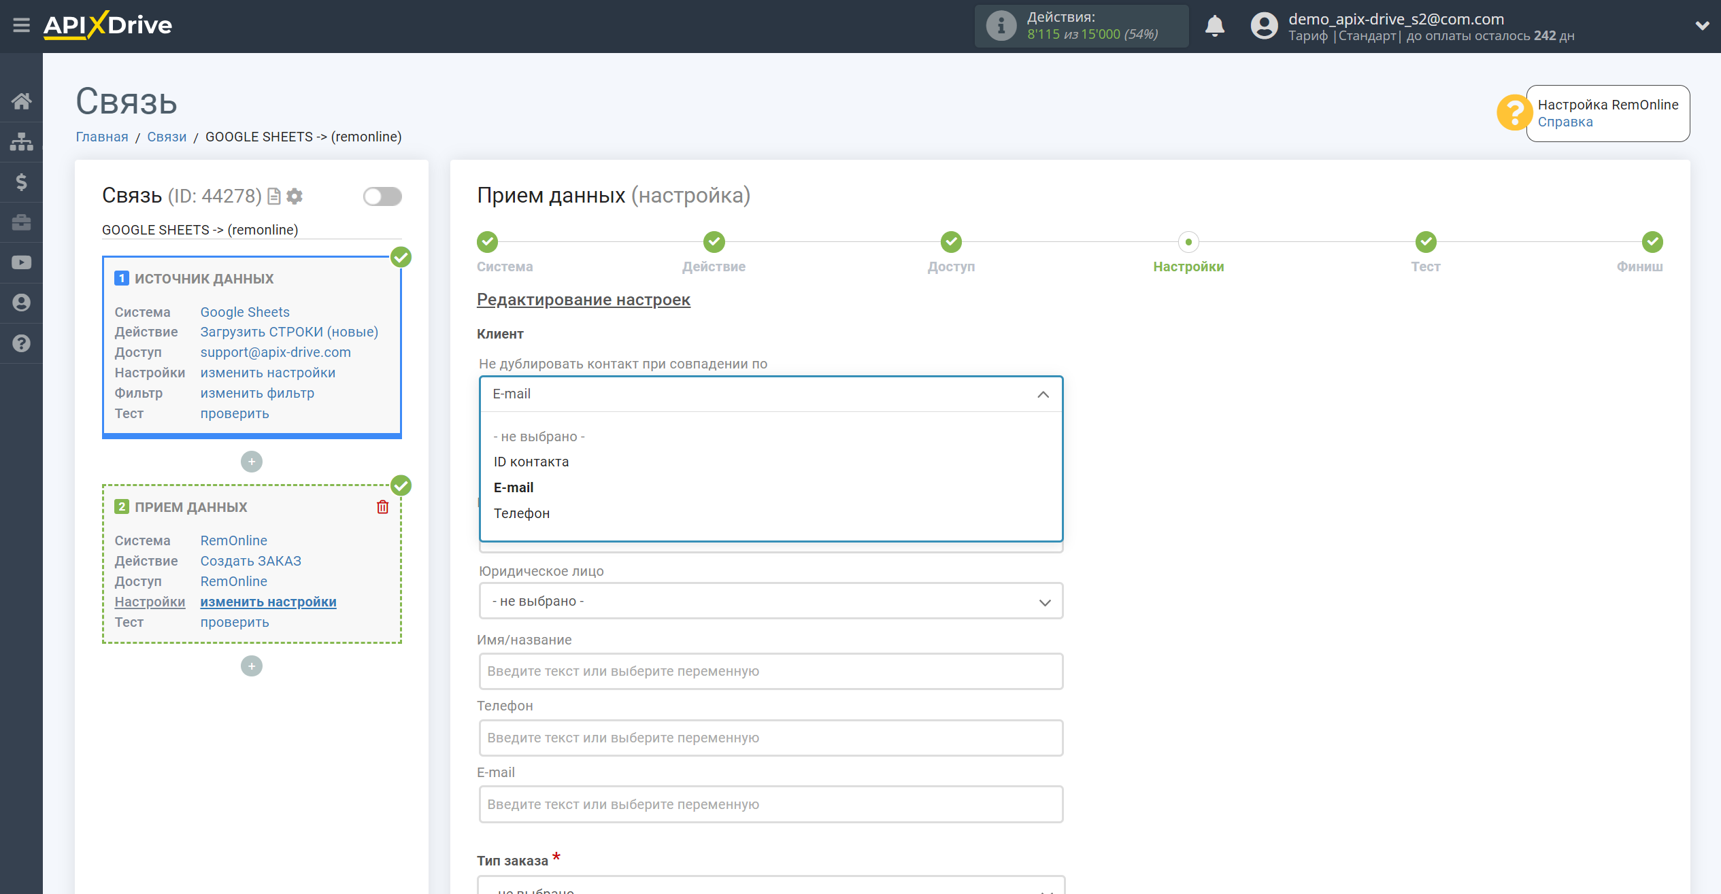The height and width of the screenshot is (894, 1721).
Task: Add a step below the data receiver block
Action: tap(252, 666)
